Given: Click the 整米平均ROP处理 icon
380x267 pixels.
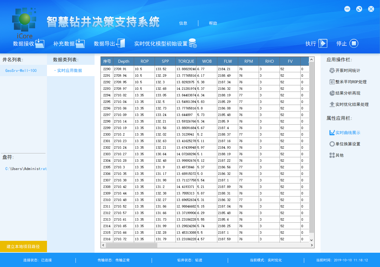Looking at the screenshot, I should pyautogui.click(x=332, y=82).
